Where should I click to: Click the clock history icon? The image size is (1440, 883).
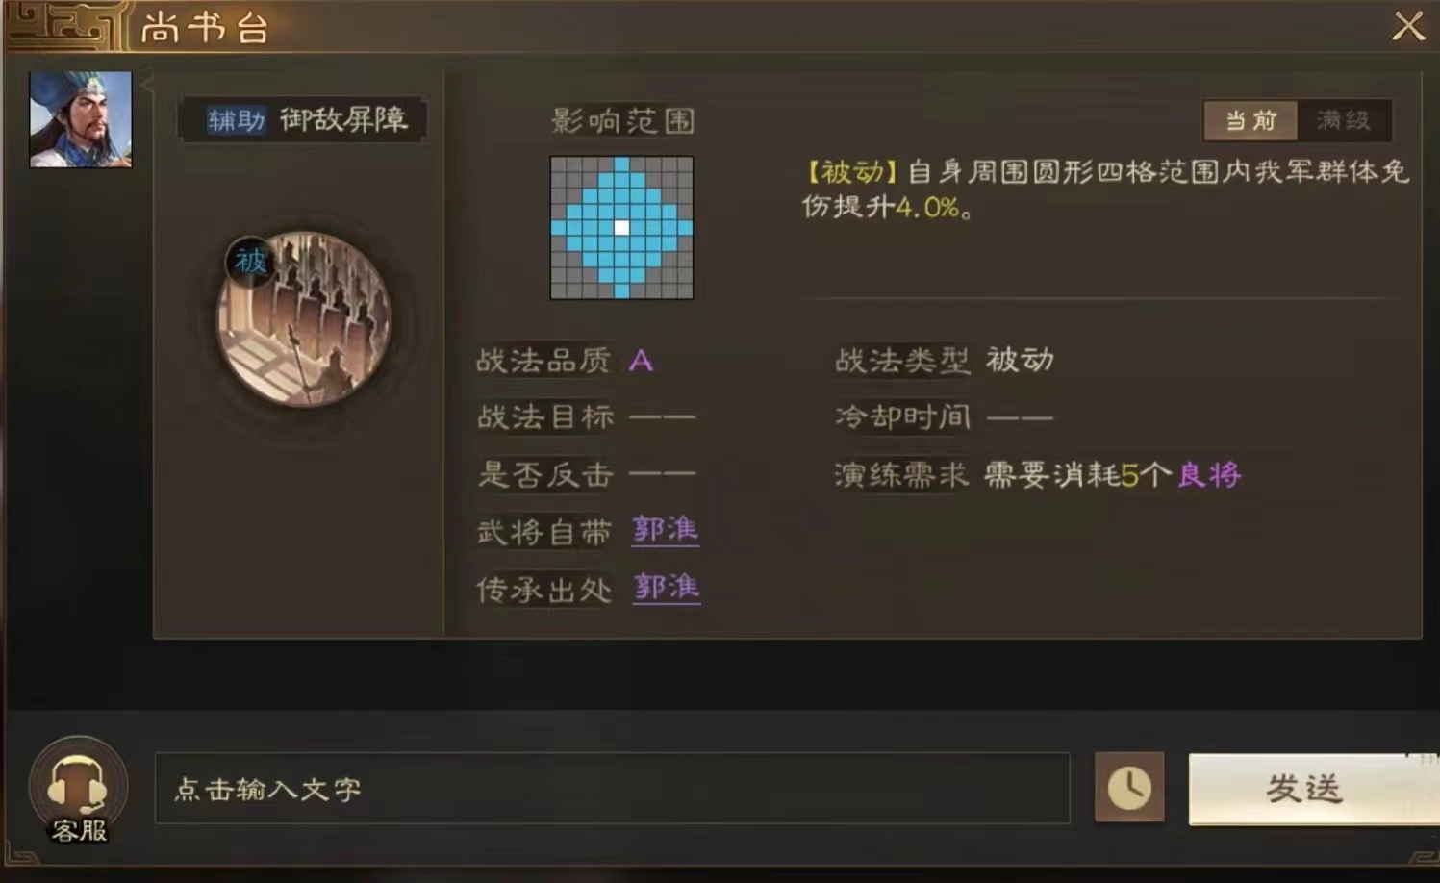[1129, 788]
